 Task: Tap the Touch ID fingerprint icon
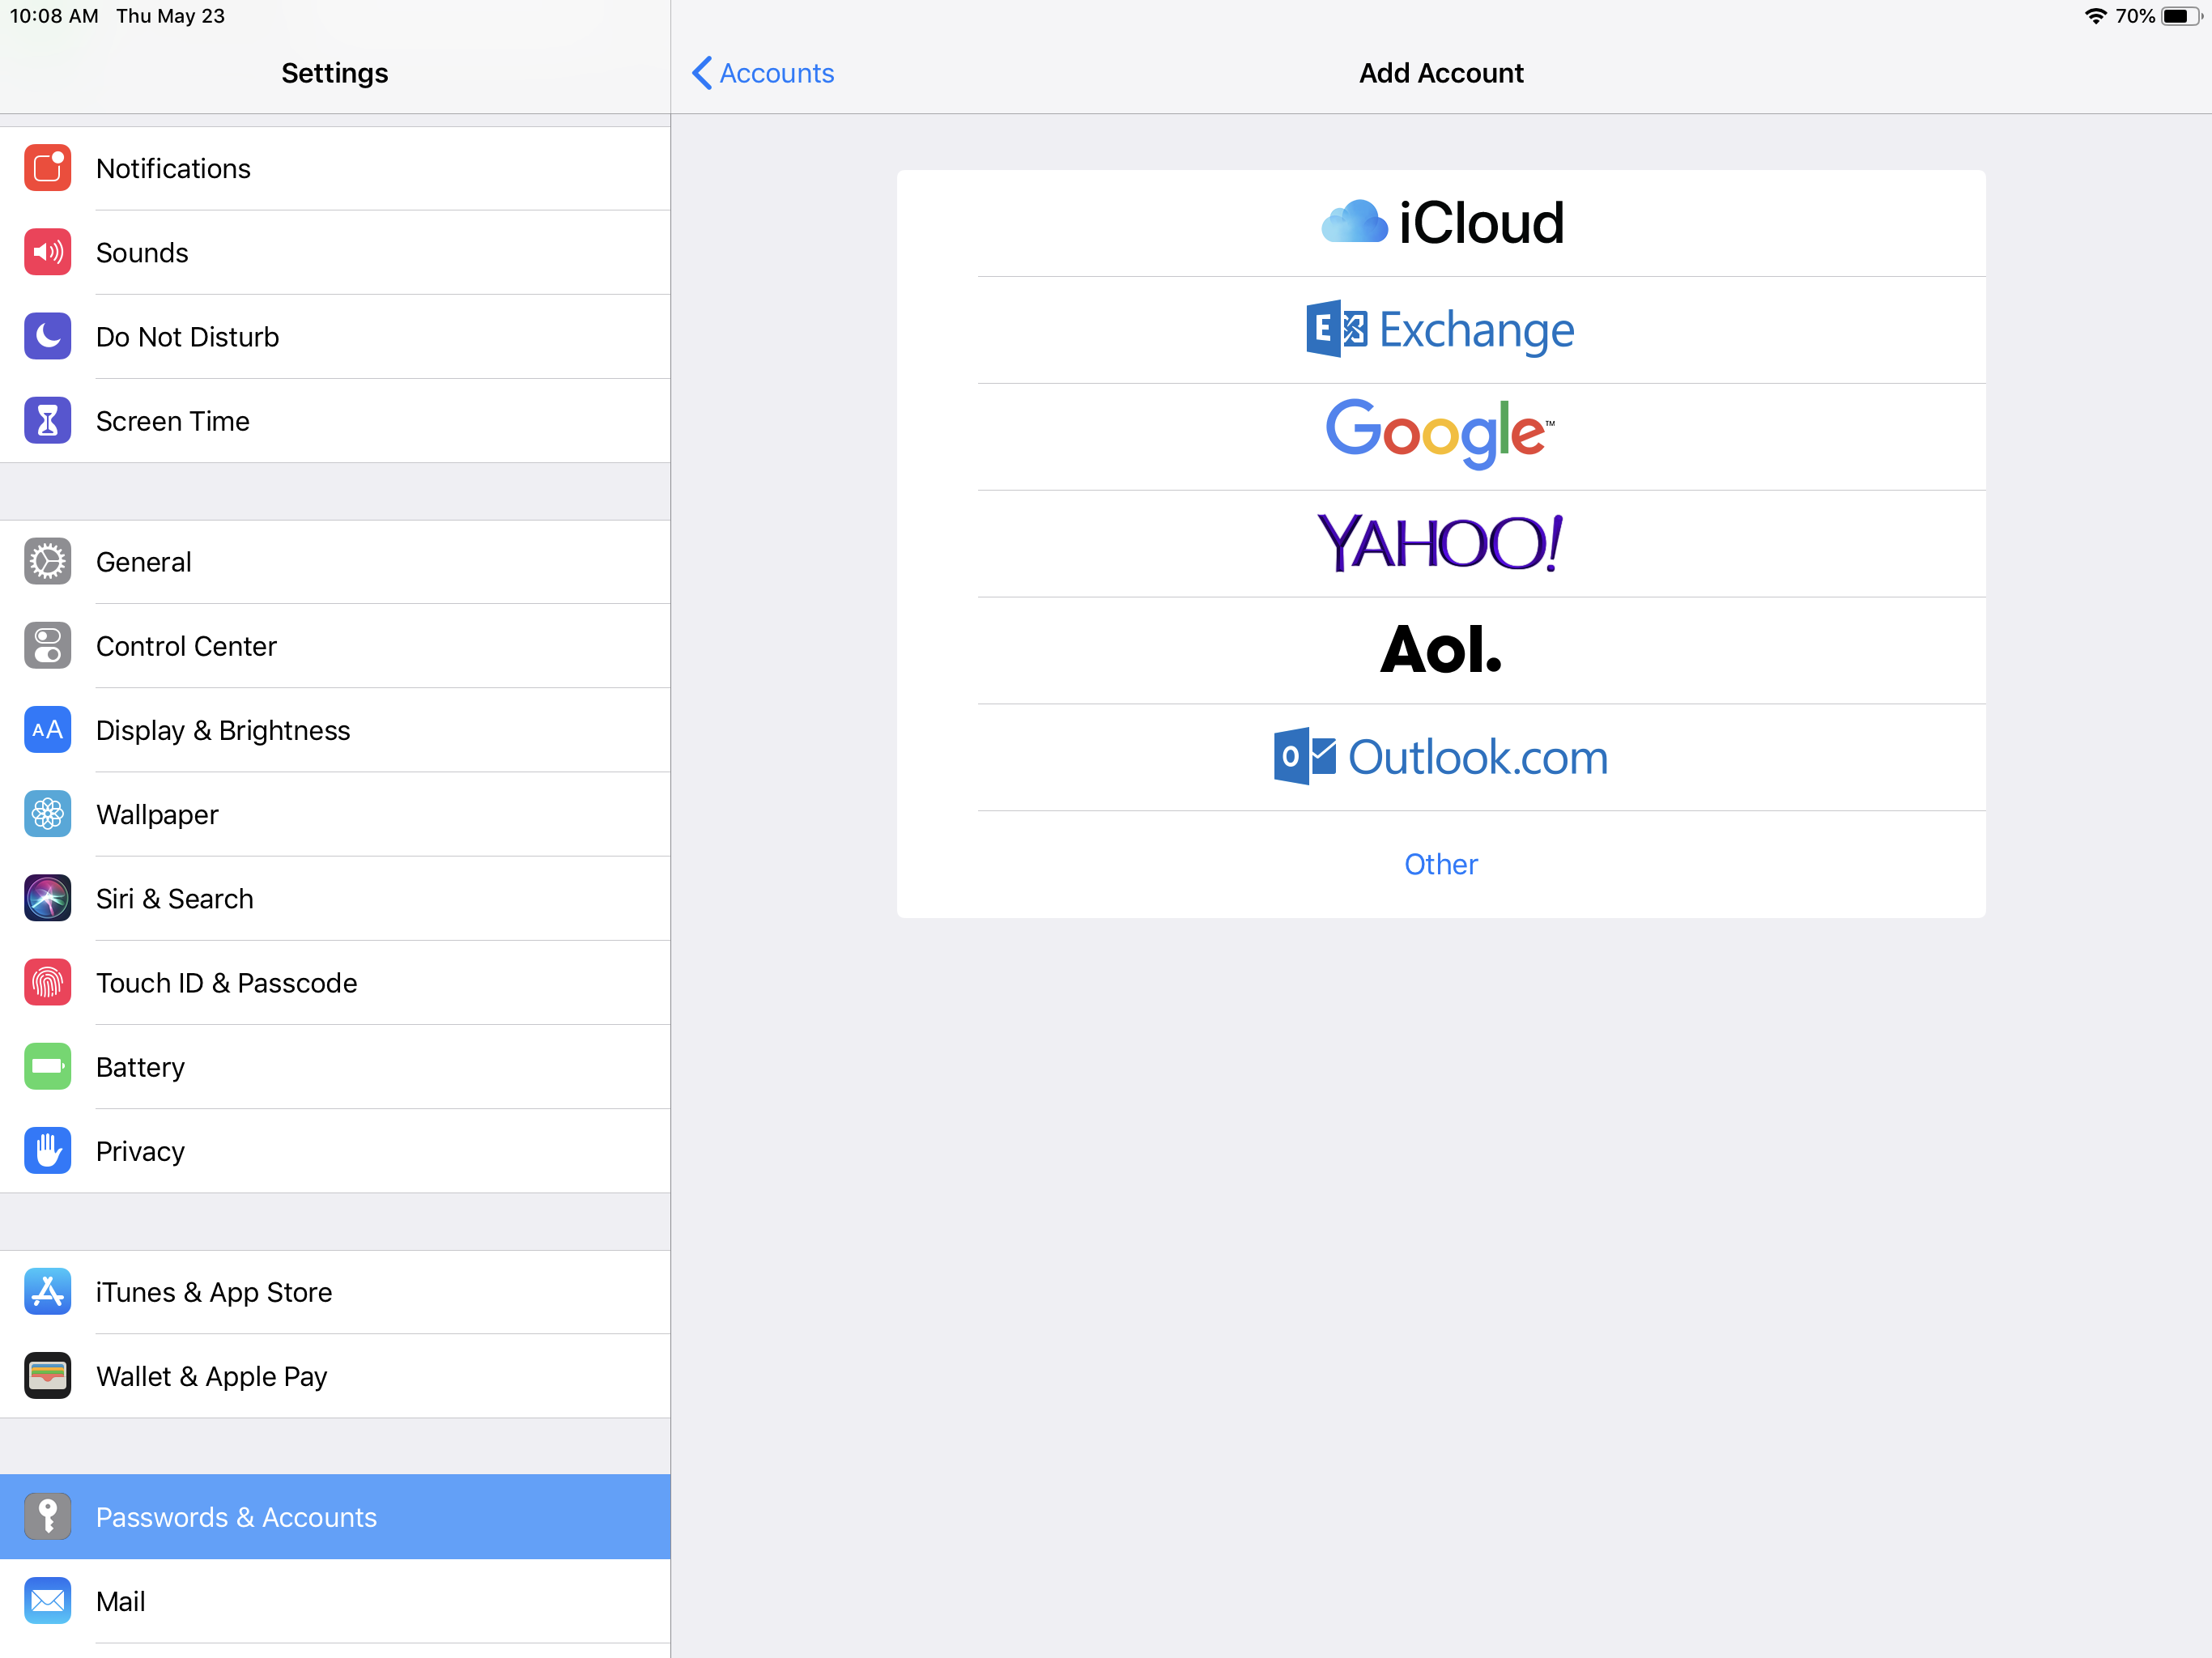[47, 982]
